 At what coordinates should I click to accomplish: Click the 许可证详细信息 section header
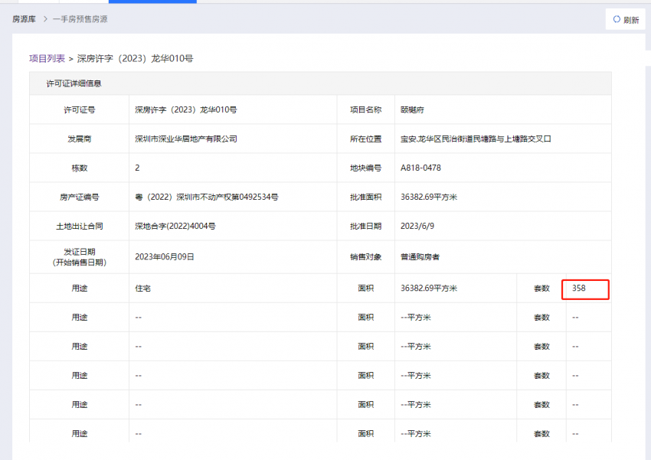click(74, 83)
